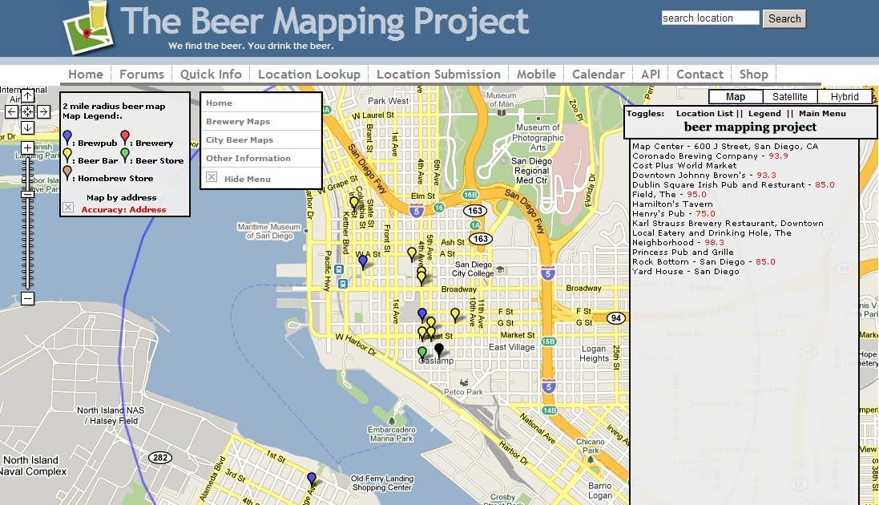
Task: Expand City Beer Maps menu entry
Action: [x=260, y=139]
